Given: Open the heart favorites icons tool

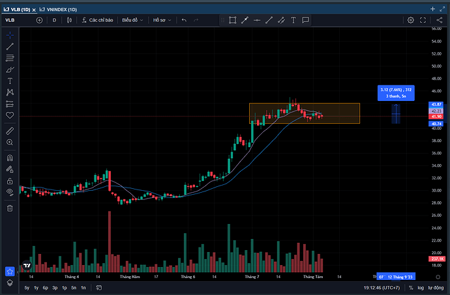Looking at the screenshot, I should pos(10,115).
